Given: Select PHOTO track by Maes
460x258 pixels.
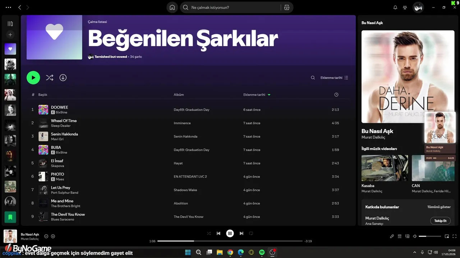Looking at the screenshot, I should point(57,174).
